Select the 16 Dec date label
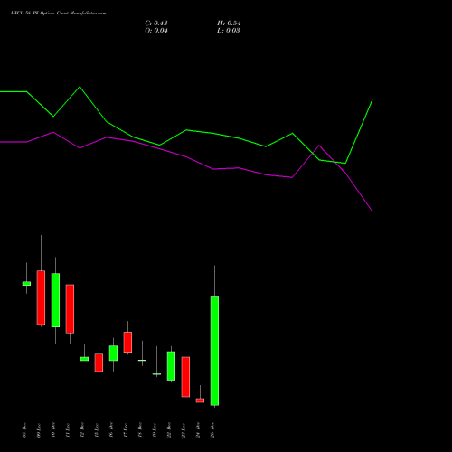This screenshot has width=452, height=452. coord(111,429)
